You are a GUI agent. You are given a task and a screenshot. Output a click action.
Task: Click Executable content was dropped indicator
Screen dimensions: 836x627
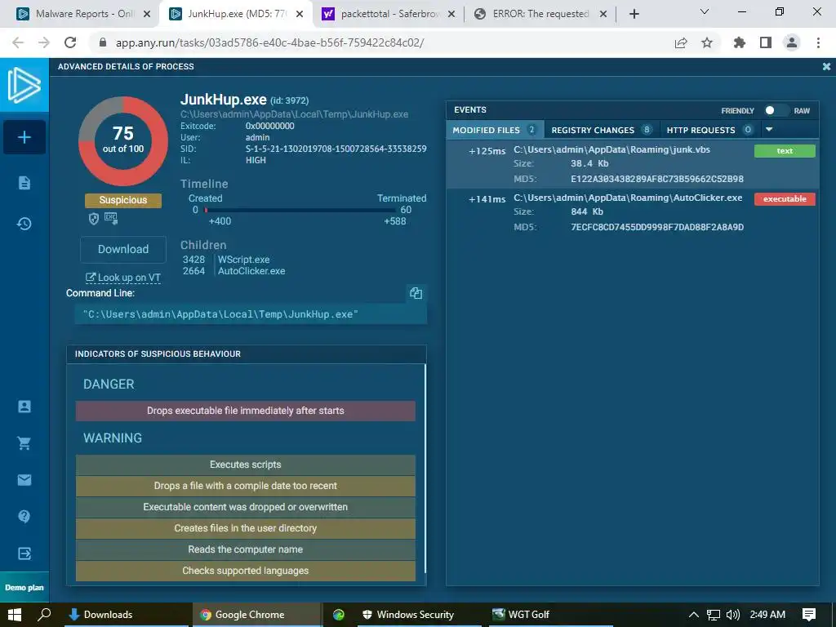click(x=245, y=508)
